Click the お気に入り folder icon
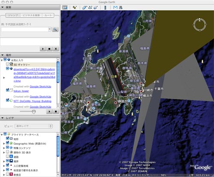 (x=9, y=59)
